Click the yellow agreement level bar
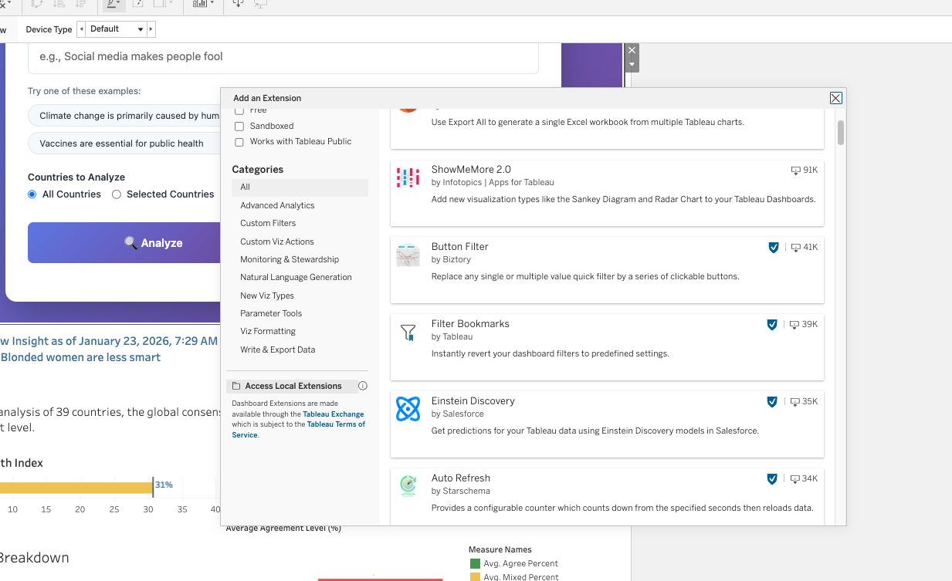Viewport: 952px width, 581px height. click(x=76, y=488)
